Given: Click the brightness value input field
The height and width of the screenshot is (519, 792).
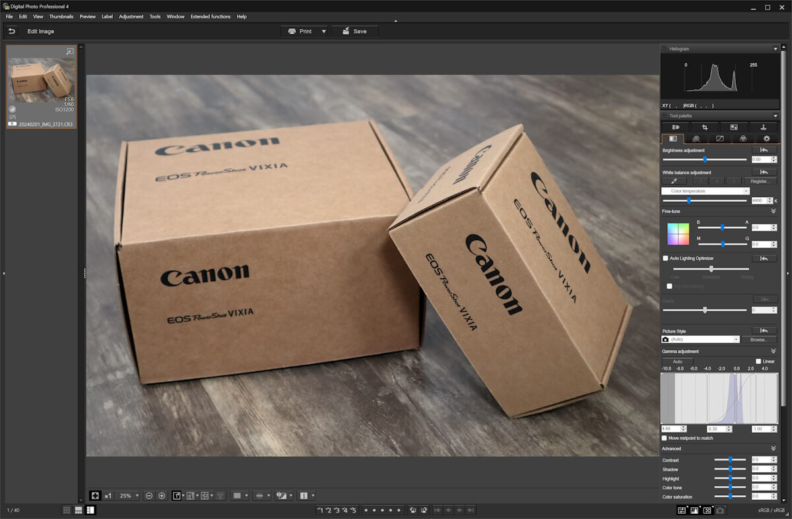Looking at the screenshot, I should pyautogui.click(x=761, y=159).
